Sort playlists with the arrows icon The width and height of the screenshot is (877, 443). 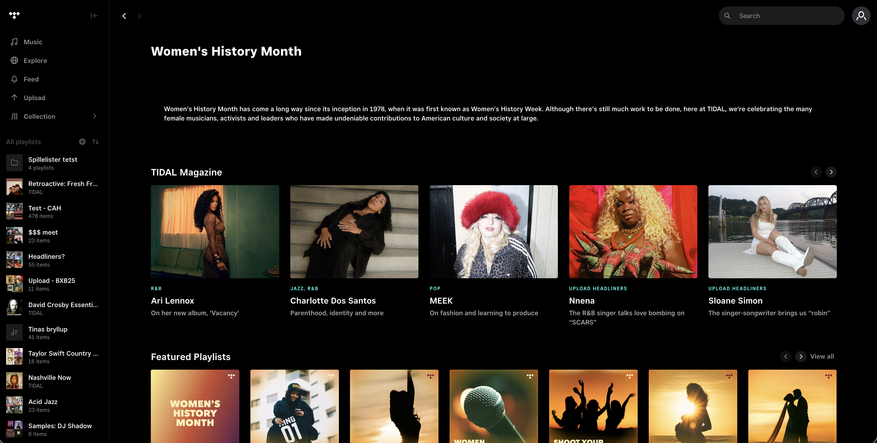(95, 141)
